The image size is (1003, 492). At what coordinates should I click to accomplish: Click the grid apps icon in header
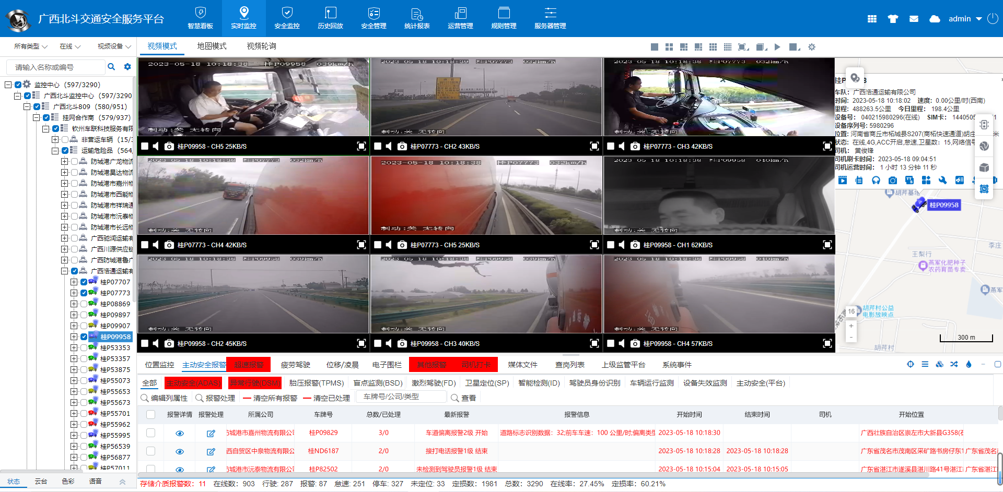[x=872, y=19]
